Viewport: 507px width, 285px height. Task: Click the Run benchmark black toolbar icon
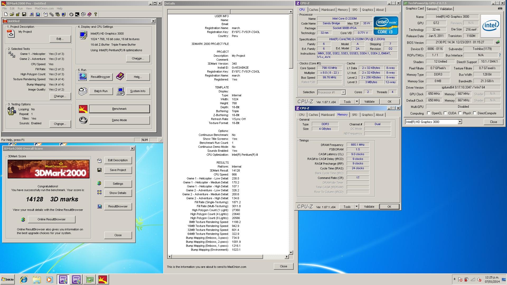[77, 14]
